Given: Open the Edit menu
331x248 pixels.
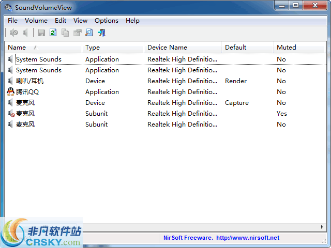Looking at the screenshot, I should click(x=61, y=21).
